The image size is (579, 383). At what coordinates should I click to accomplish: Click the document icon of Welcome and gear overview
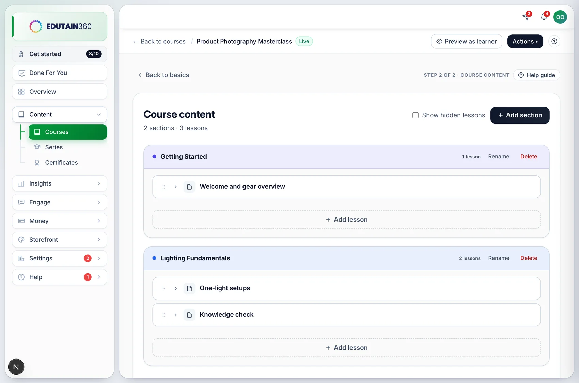click(x=189, y=187)
